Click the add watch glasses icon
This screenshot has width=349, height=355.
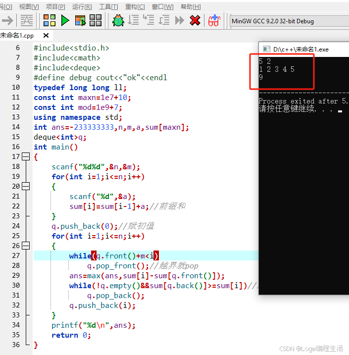pyautogui.click(x=214, y=21)
